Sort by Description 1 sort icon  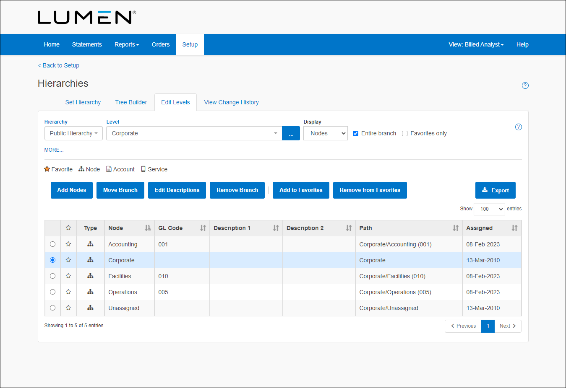pyautogui.click(x=276, y=228)
